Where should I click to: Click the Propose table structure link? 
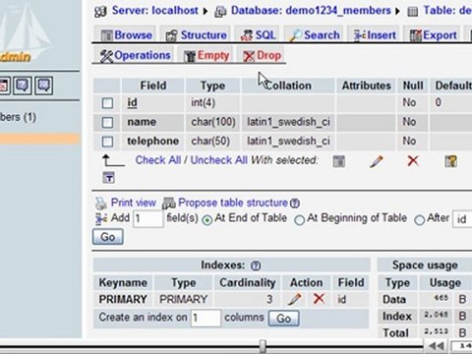coord(233,203)
